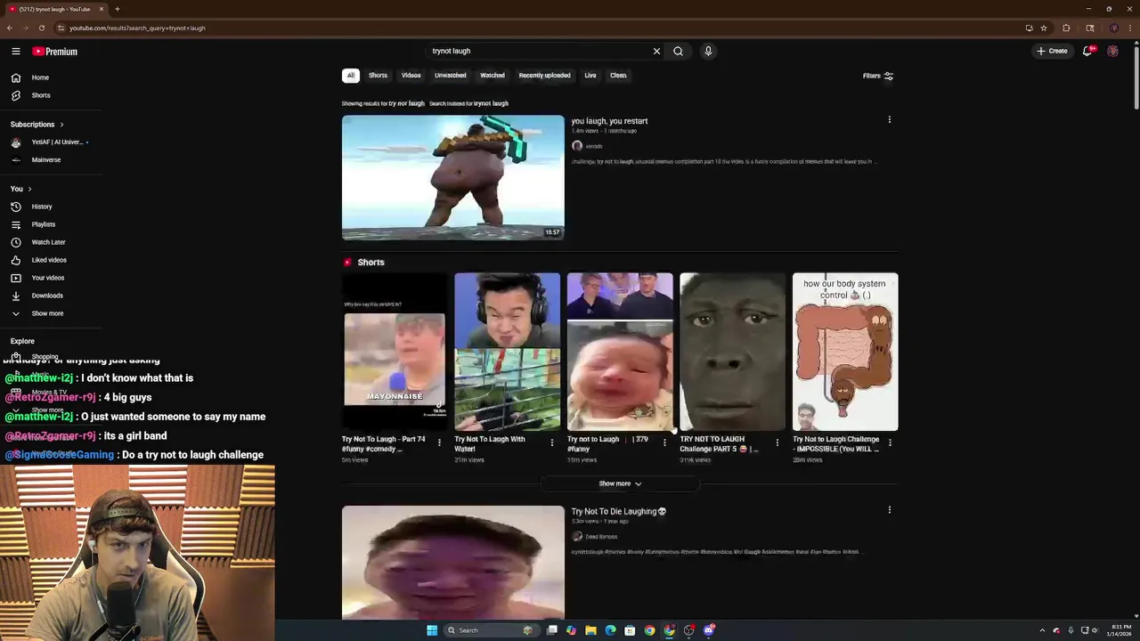Open more options for 'Try Not To Die Laughing'
The image size is (1140, 641).
pos(889,509)
